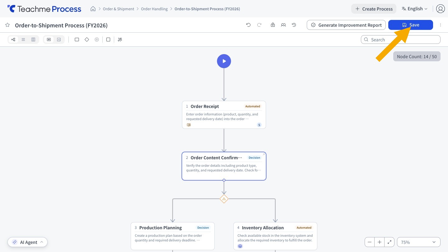Select the Production Planning node title

161,228
